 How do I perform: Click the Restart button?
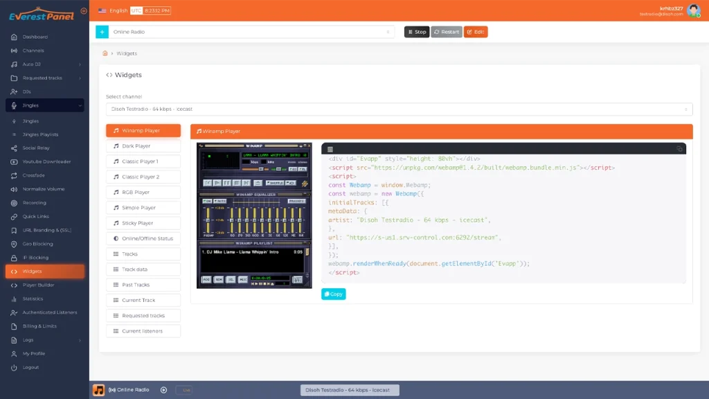tap(447, 32)
